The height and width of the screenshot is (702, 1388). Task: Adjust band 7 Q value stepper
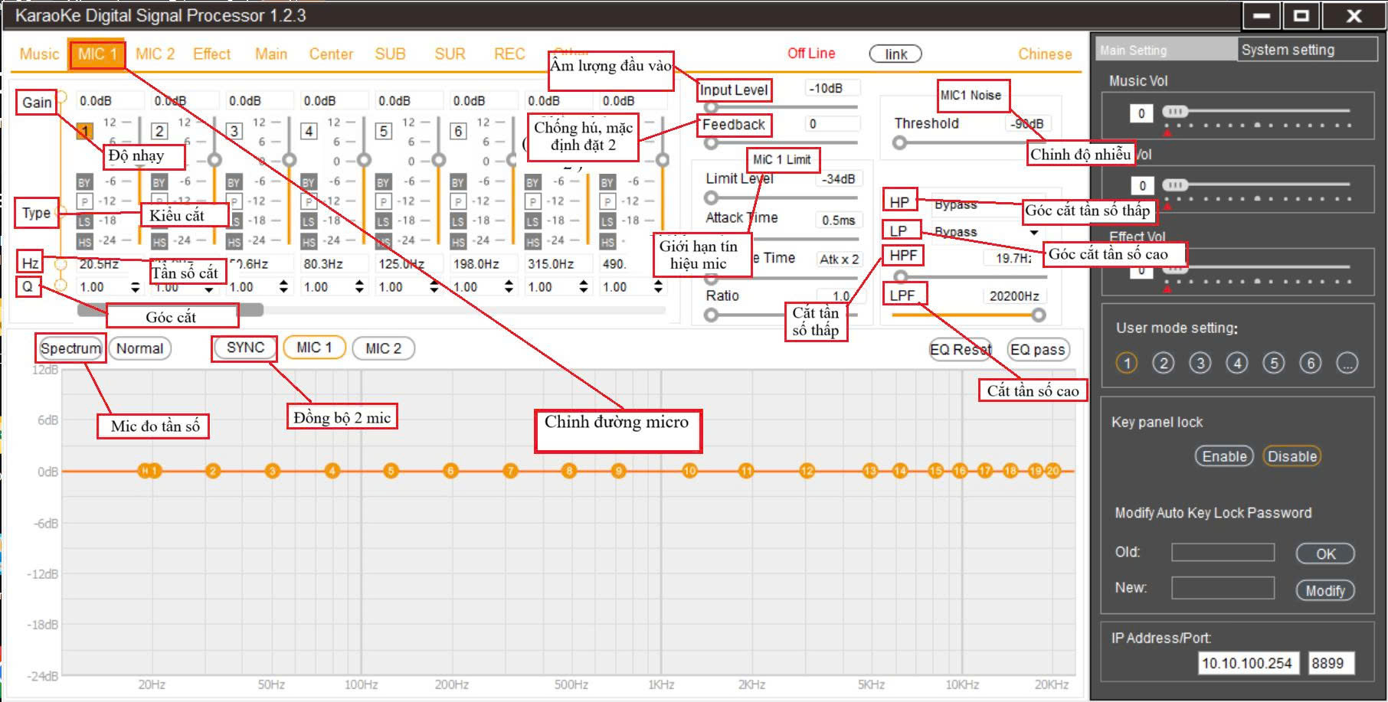[584, 287]
